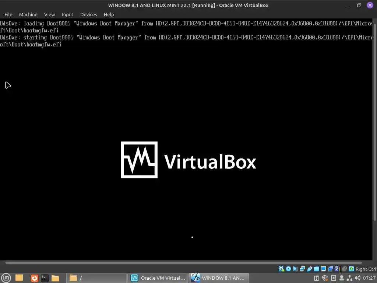Launch Firefox from the taskbar
Screen dimensions: 377x283
(x=34, y=278)
